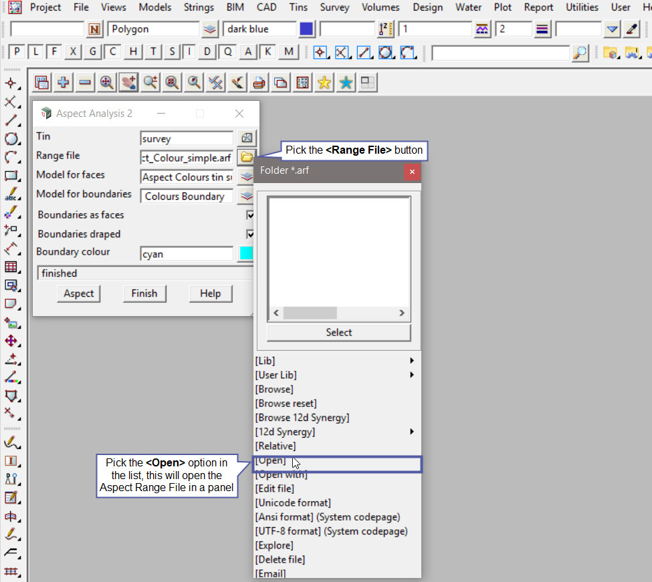Image resolution: width=652 pixels, height=582 pixels.
Task: Click the plus zoom-in icon in view toolbar
Action: click(x=64, y=82)
